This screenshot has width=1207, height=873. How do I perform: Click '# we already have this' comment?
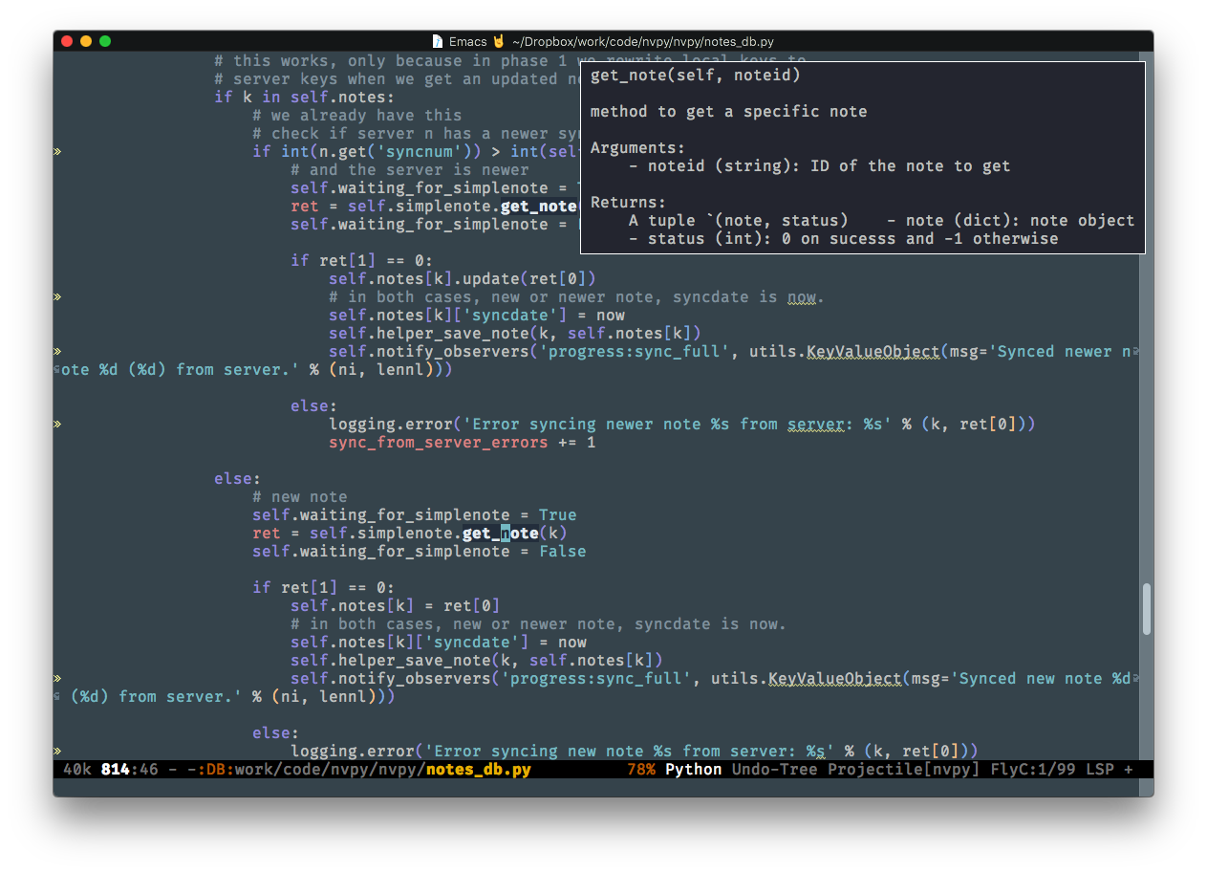(x=357, y=115)
